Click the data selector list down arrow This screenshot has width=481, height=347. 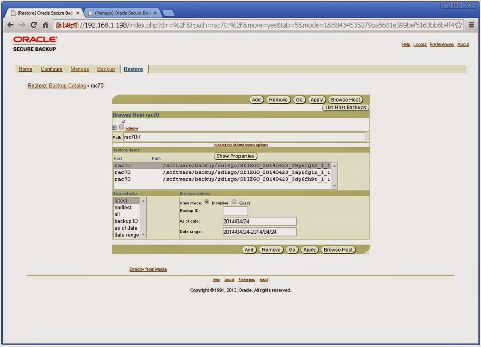pyautogui.click(x=143, y=235)
